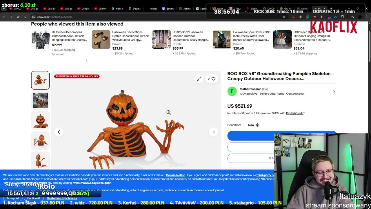Screen dimensions: 371x209
Task: Open Customise my choices link
Action: (62, 198)
